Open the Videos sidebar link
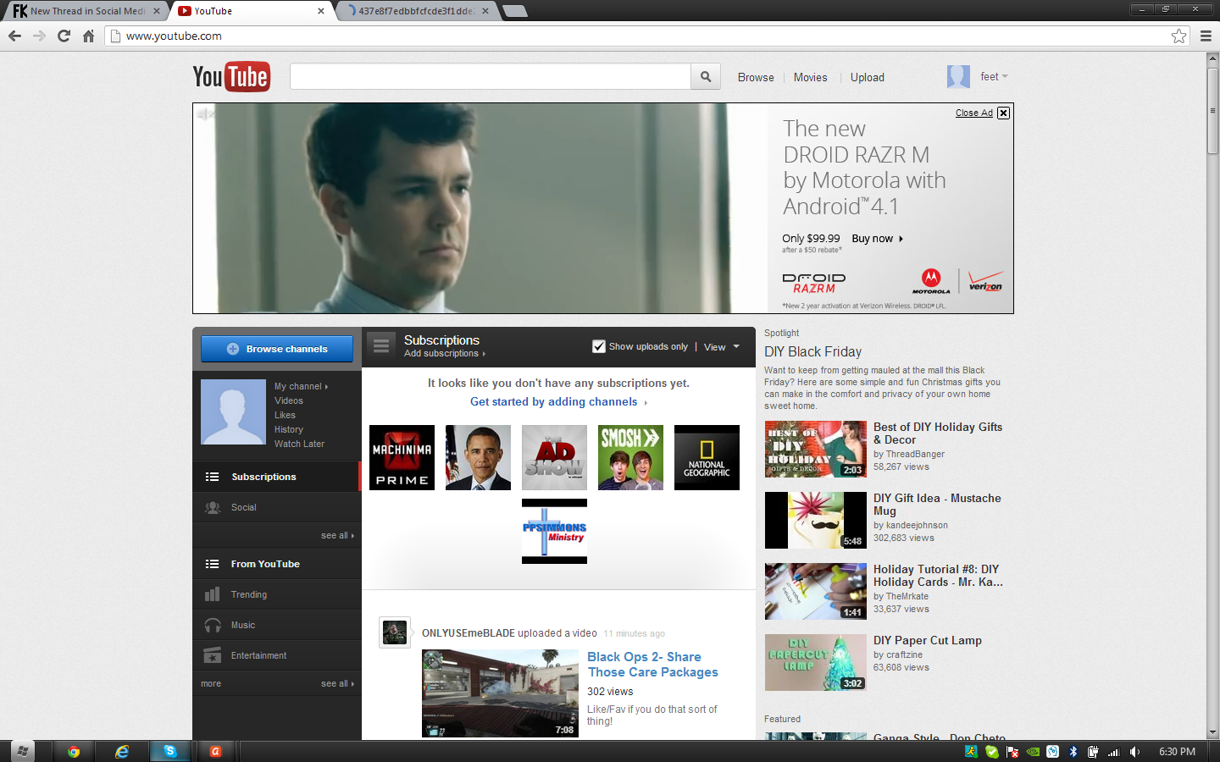The width and height of the screenshot is (1220, 762). pos(289,400)
